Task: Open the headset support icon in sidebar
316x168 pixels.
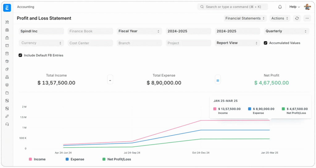Action: (x=7, y=124)
